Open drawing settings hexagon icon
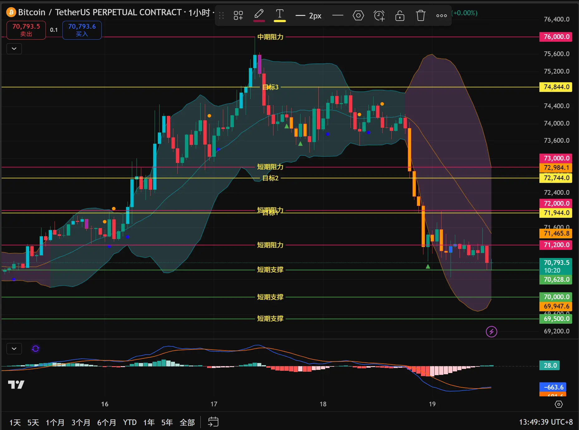The width and height of the screenshot is (579, 430). pos(358,15)
